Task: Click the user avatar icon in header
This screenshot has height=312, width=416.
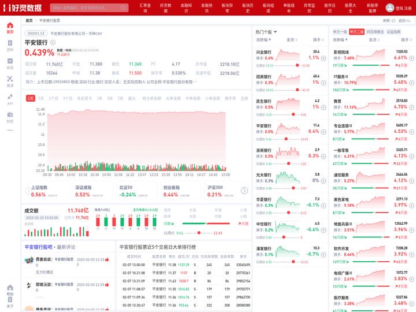Action: coord(389,8)
